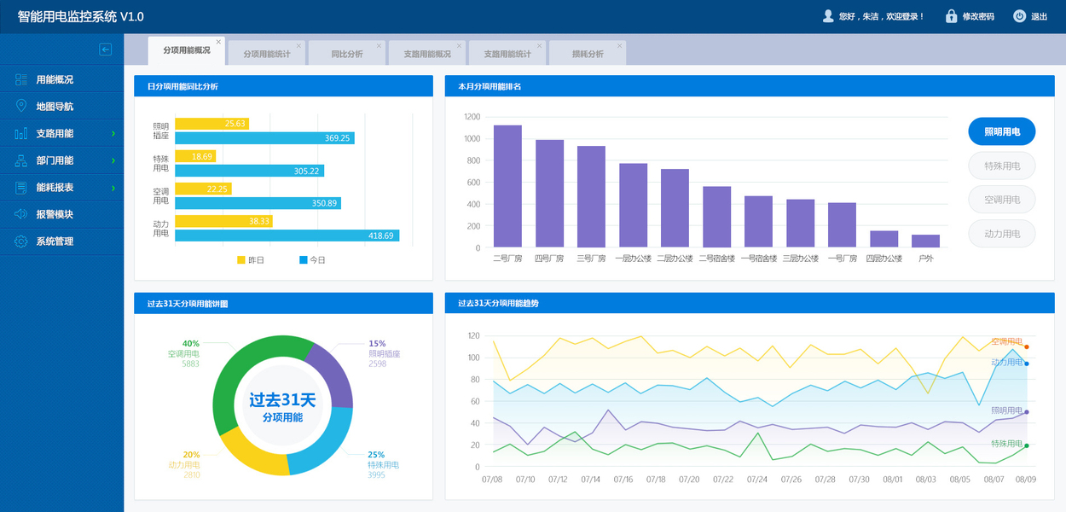Viewport: 1066px width, 512px height.
Task: Click the 空调用电 trend line end label
Action: coord(1006,341)
